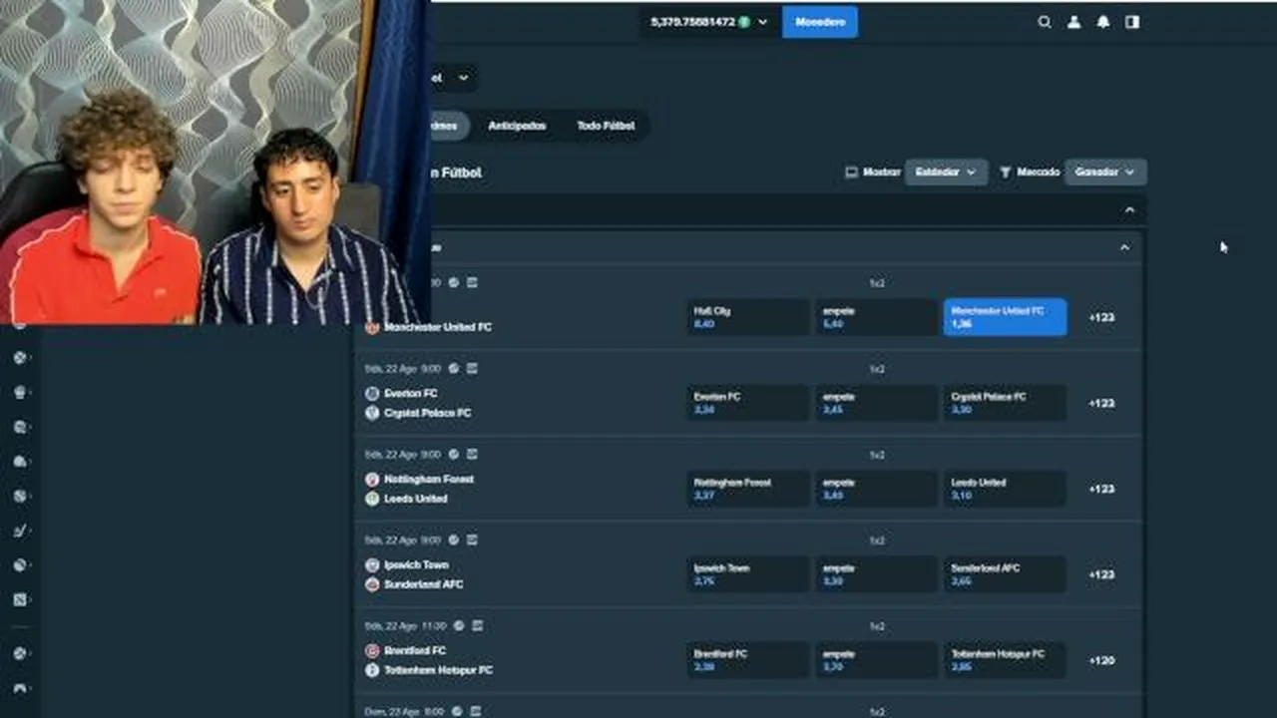Open square board icon for Everton match

coord(472,368)
